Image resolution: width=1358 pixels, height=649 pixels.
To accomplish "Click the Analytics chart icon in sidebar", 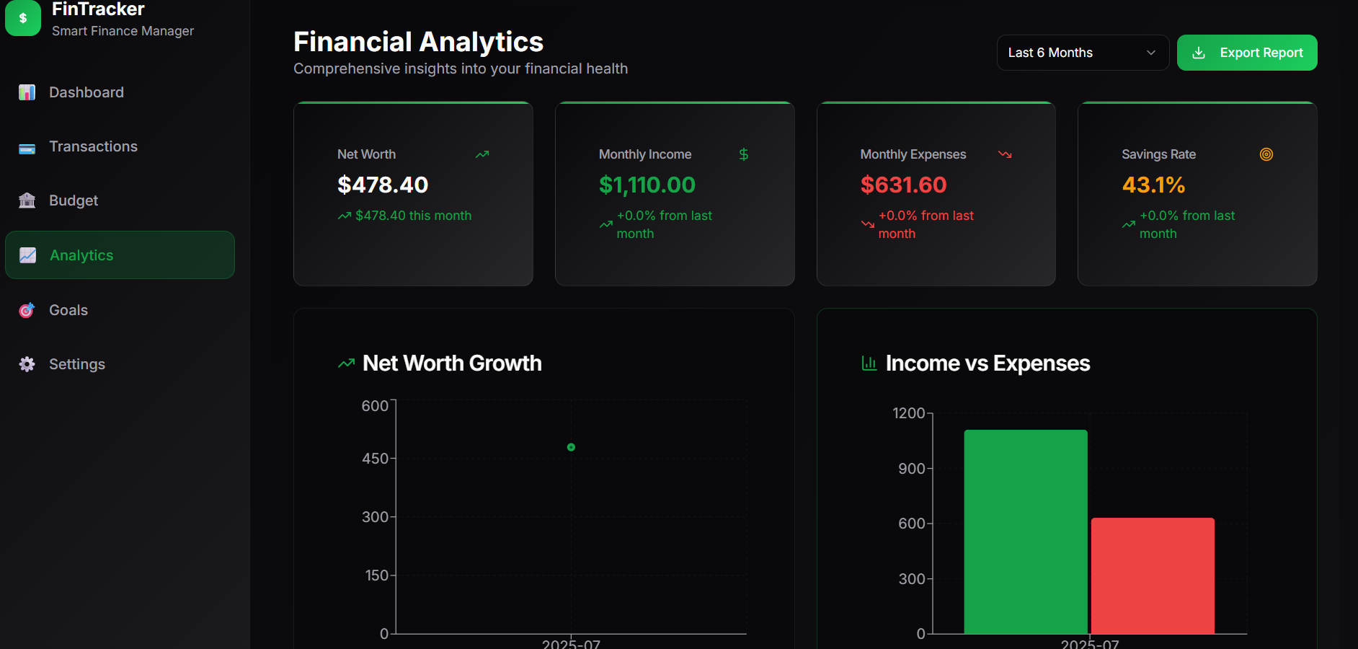I will (x=27, y=255).
